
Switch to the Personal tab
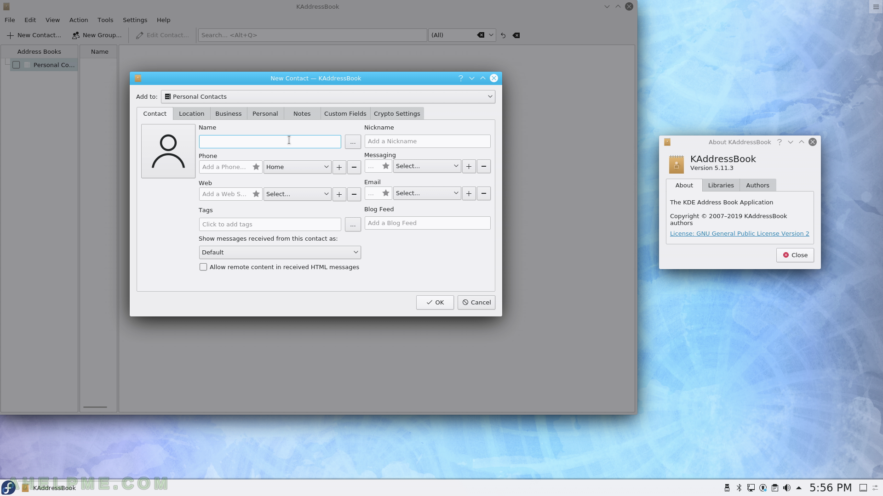click(265, 113)
